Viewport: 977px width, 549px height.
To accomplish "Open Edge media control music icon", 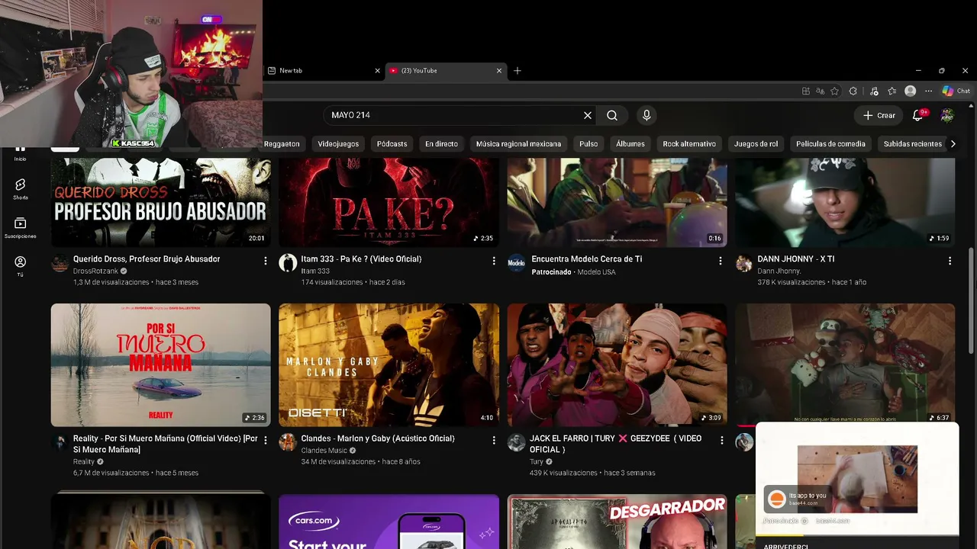I will pos(874,91).
